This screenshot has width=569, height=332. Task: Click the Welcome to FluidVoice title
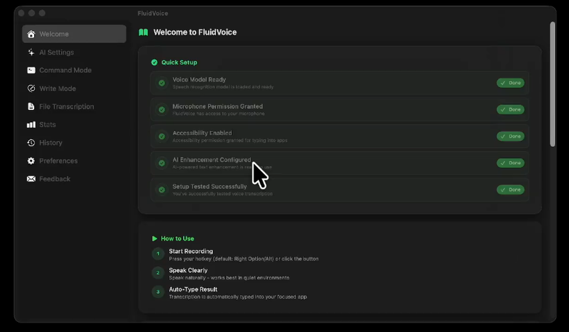[195, 32]
